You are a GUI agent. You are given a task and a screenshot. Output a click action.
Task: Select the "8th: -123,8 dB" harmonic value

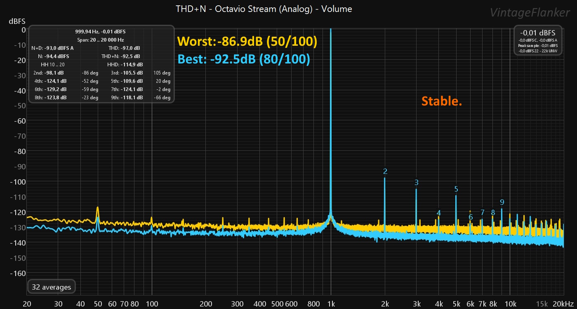coord(50,98)
